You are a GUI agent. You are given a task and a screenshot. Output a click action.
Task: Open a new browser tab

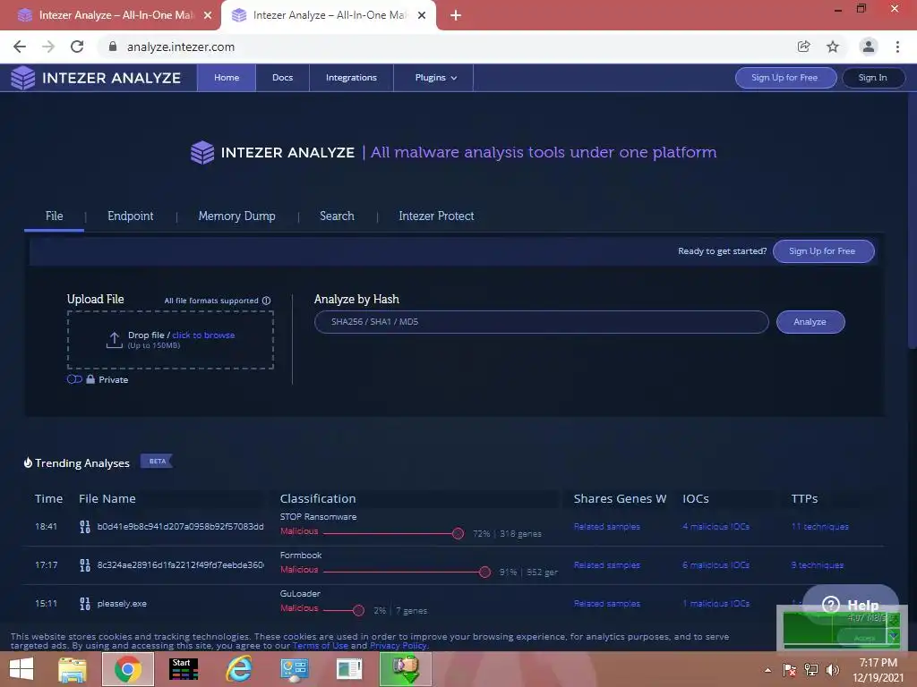click(x=456, y=15)
